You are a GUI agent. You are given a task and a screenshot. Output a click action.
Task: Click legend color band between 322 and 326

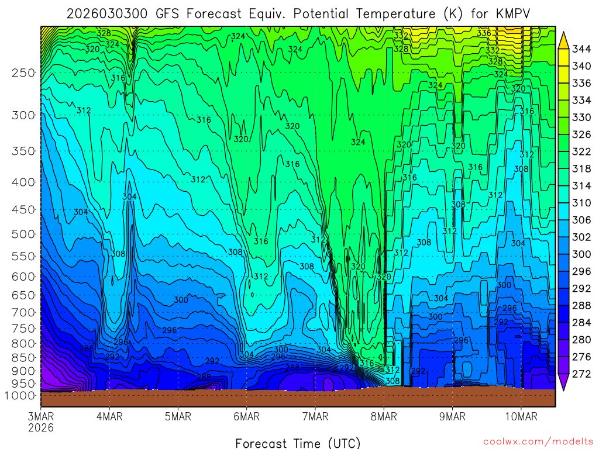point(563,143)
